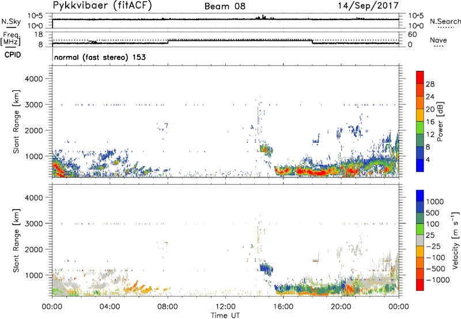
Task: Click the "Time UT" axis title
Action: tap(225, 316)
